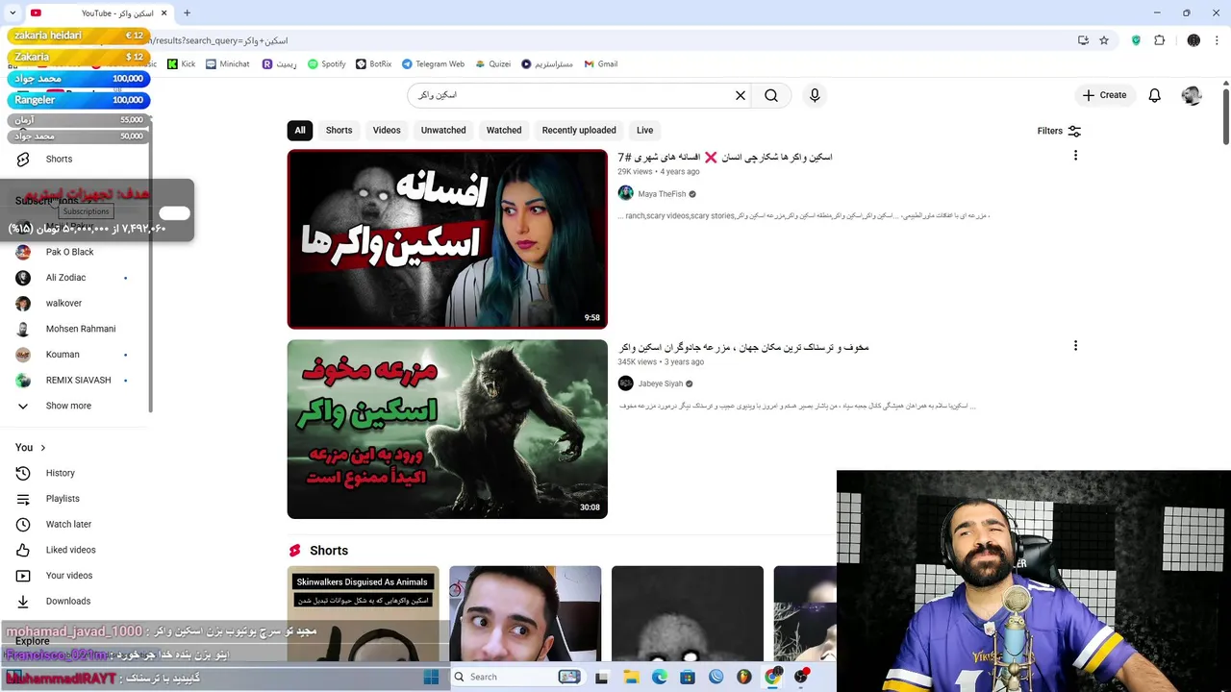
Task: Open the Jabeye Siyah channel link
Action: [660, 383]
